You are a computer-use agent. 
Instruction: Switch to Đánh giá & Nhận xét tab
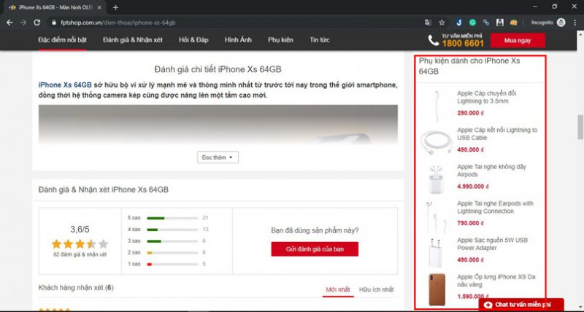[x=133, y=40]
